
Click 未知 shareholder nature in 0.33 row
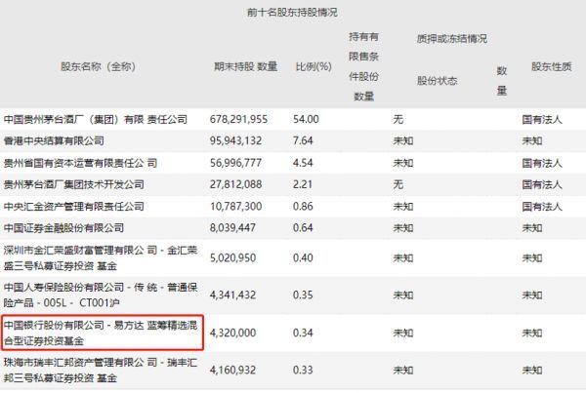coord(532,371)
